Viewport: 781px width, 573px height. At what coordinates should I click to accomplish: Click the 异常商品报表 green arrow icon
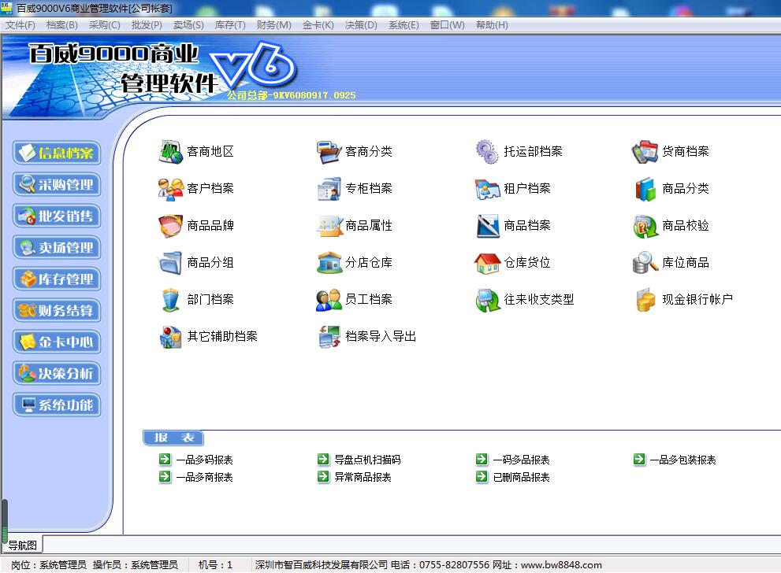tap(323, 476)
